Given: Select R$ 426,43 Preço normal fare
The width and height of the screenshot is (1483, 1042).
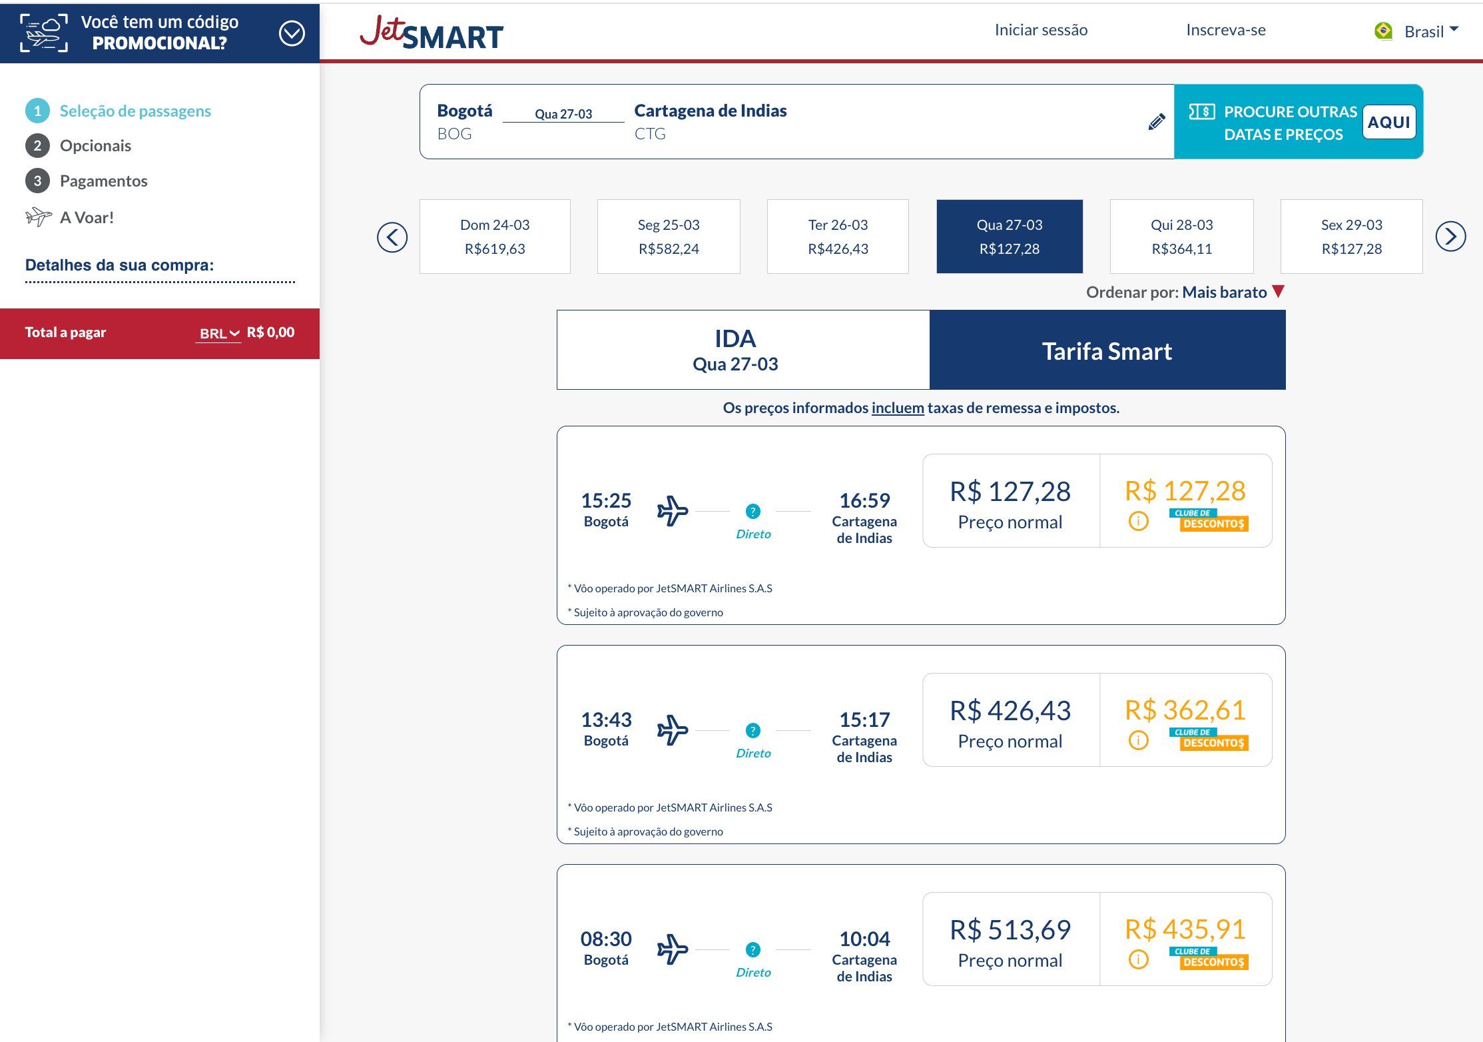Looking at the screenshot, I should (1011, 720).
